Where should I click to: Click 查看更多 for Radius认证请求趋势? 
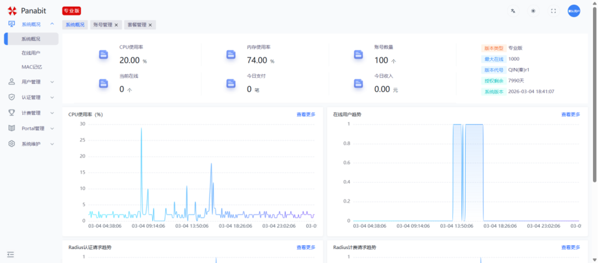click(306, 248)
